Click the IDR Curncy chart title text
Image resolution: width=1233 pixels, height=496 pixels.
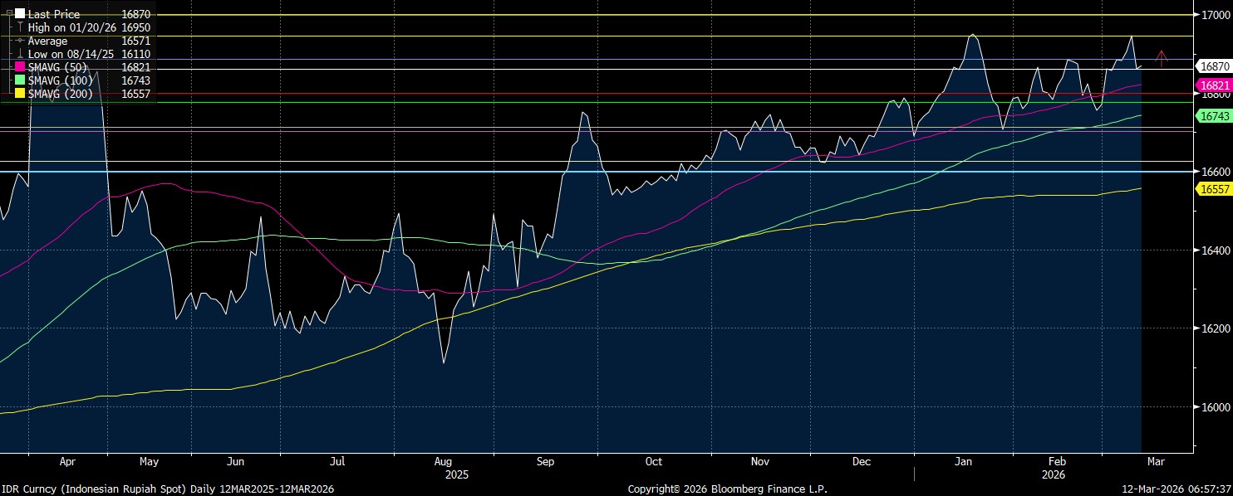(x=167, y=489)
